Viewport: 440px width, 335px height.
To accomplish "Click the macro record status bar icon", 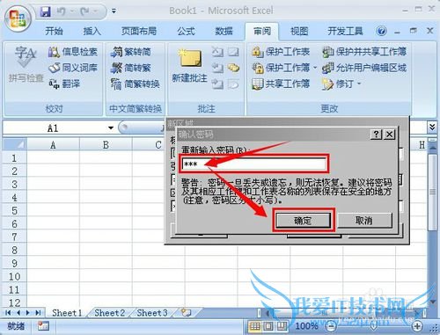I will [43, 325].
